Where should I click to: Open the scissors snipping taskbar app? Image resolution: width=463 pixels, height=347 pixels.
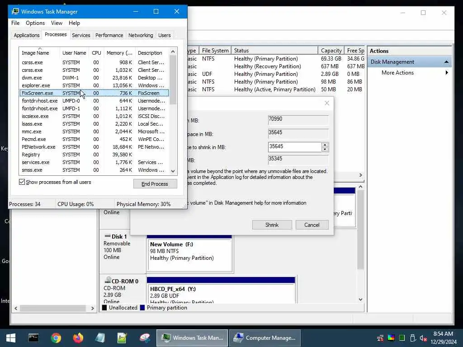click(x=145, y=338)
